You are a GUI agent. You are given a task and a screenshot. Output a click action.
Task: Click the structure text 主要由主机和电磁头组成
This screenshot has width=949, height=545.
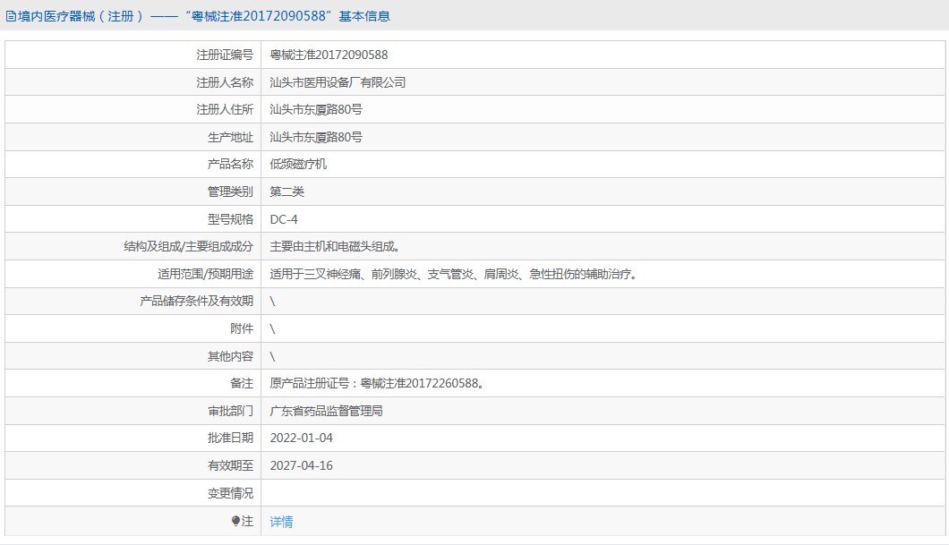click(334, 247)
